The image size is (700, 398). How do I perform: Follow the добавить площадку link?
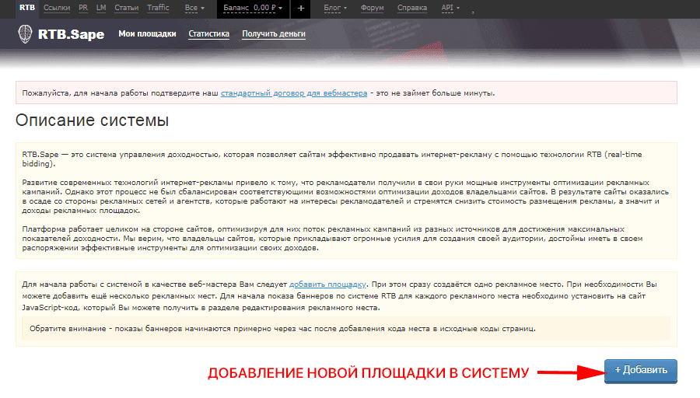(327, 285)
